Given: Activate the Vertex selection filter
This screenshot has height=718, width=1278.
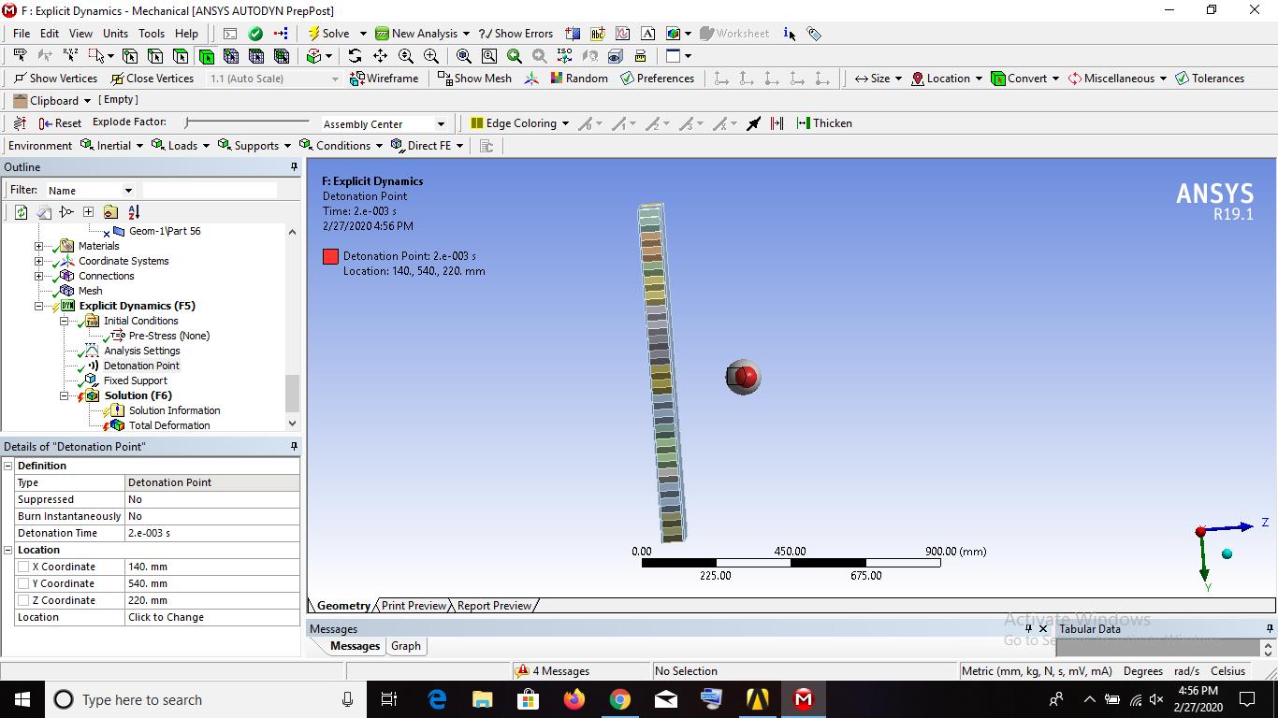Looking at the screenshot, I should point(130,56).
